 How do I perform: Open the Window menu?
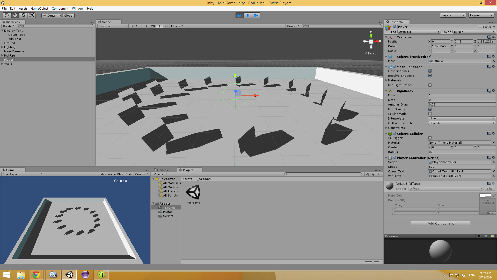pyautogui.click(x=78, y=9)
